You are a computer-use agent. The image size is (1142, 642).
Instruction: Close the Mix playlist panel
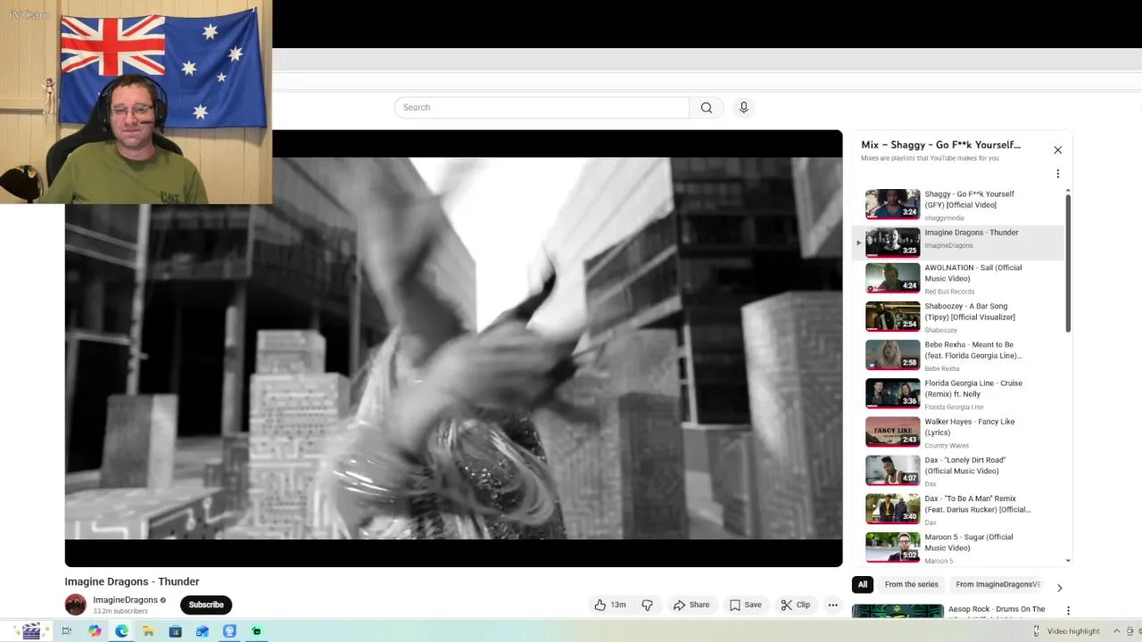(x=1057, y=150)
